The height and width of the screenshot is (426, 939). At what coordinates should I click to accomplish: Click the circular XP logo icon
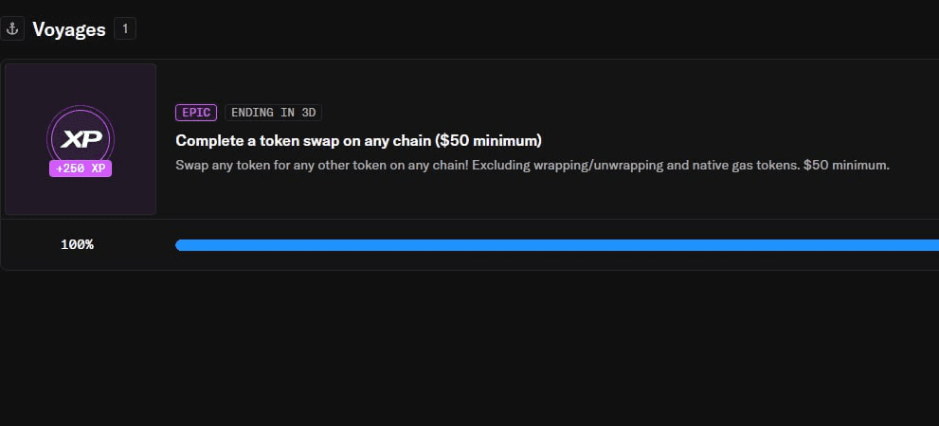(x=81, y=139)
